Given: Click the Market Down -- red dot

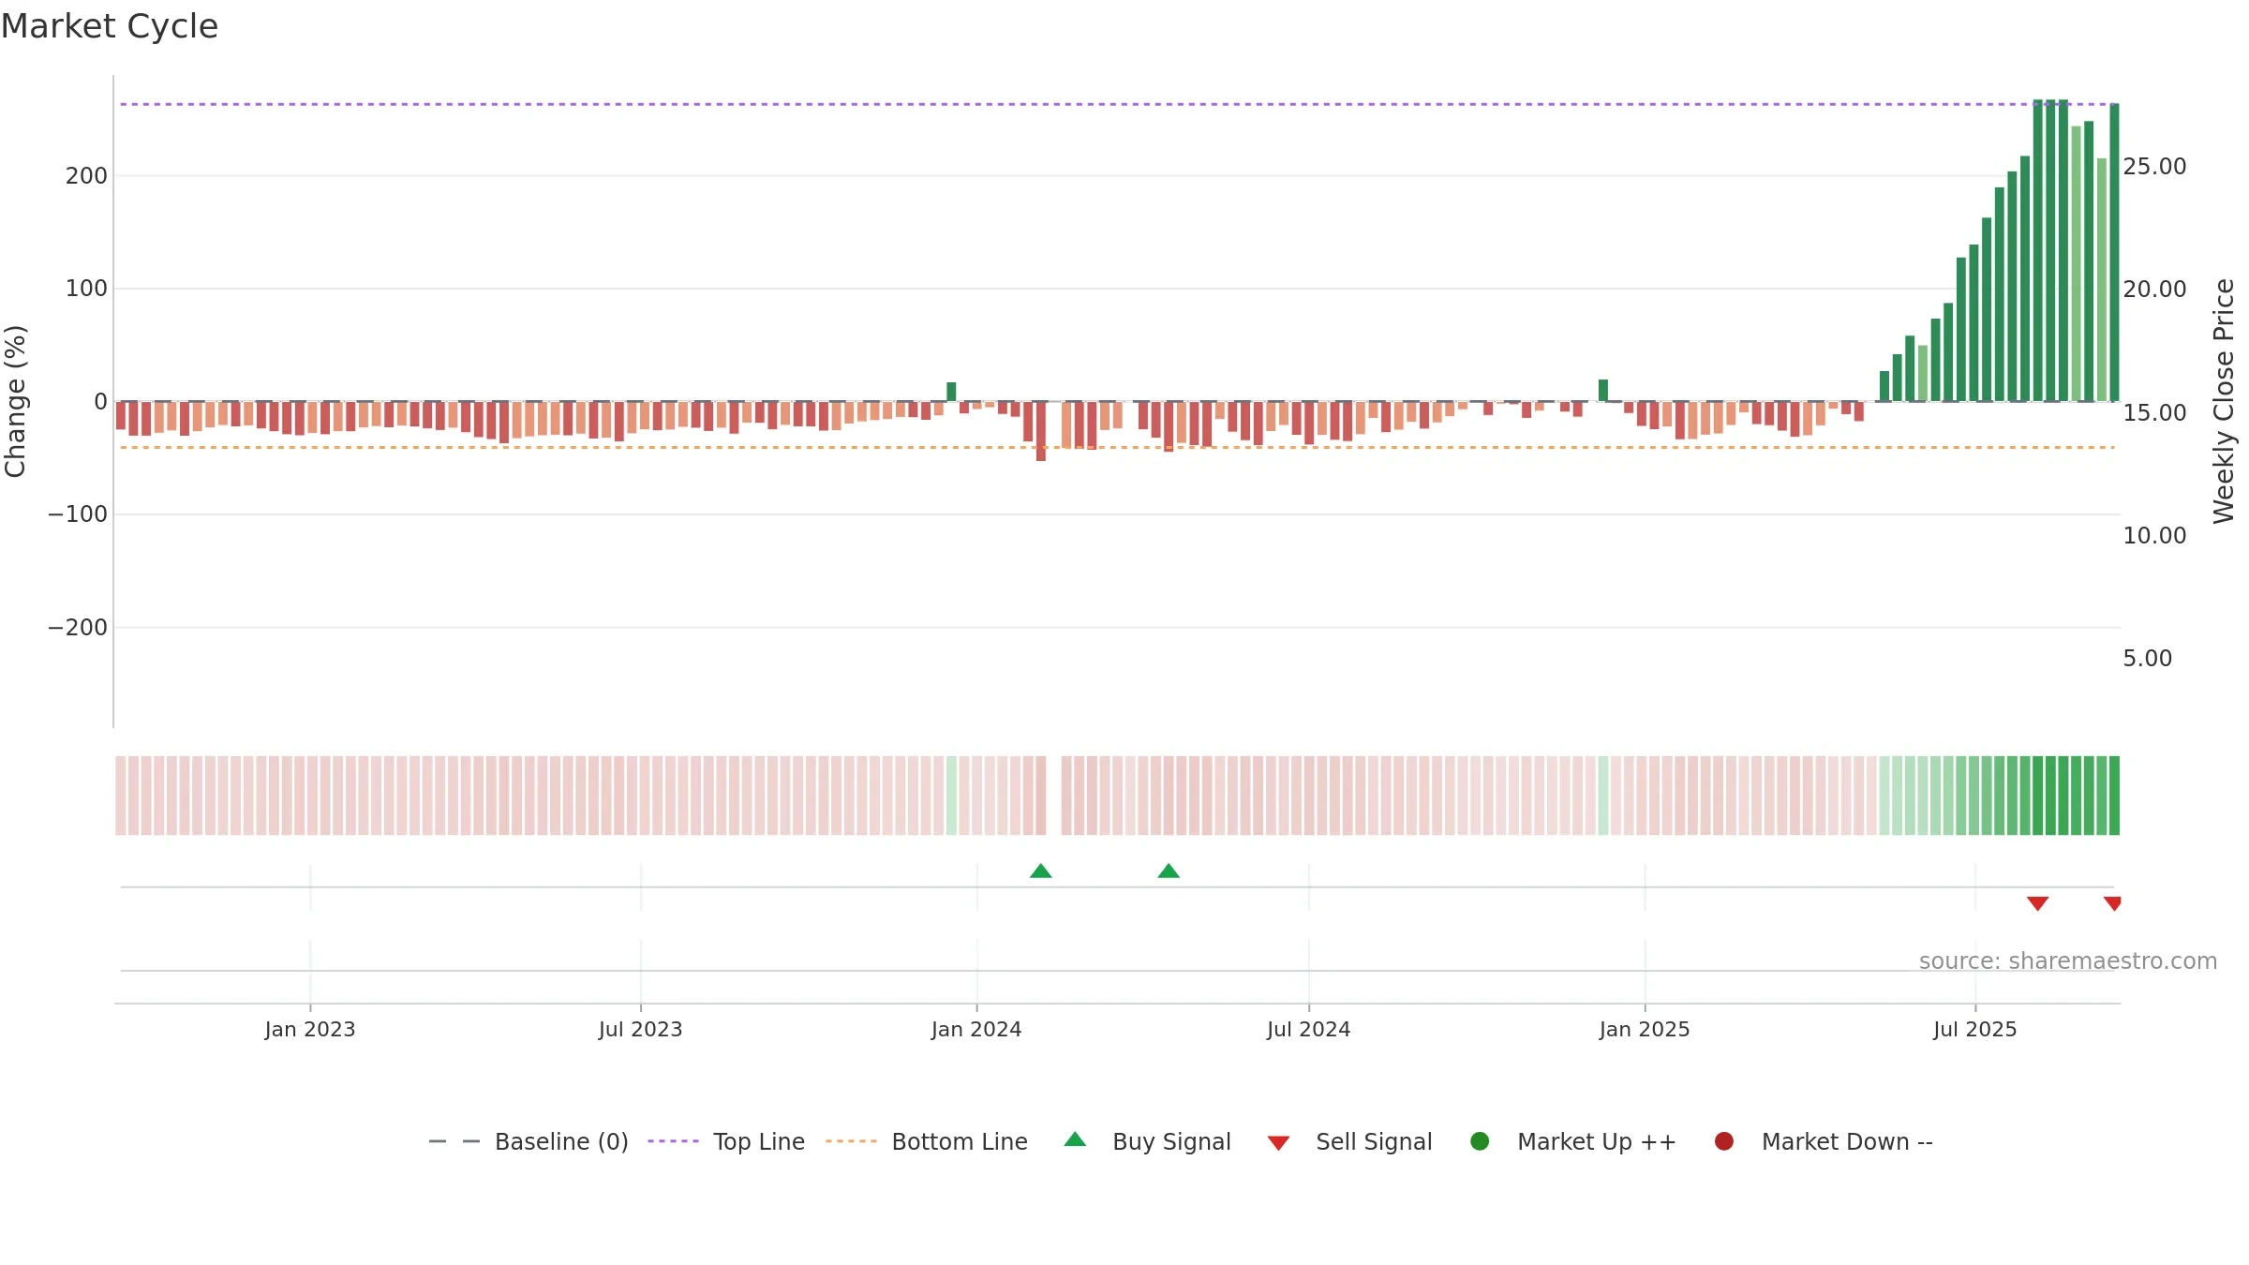Looking at the screenshot, I should 1724,1141.
